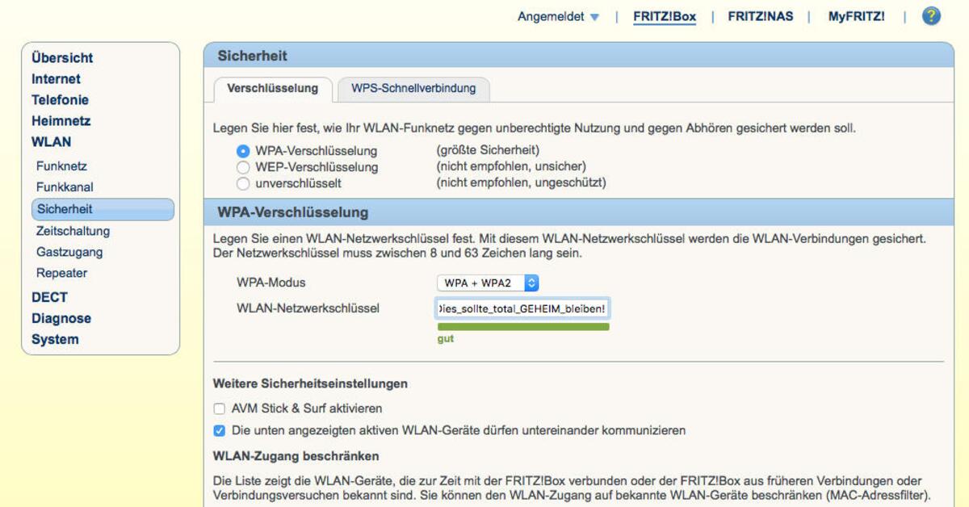Open the FRITZ!NAS link
Image resolution: width=969 pixels, height=507 pixels.
(760, 15)
